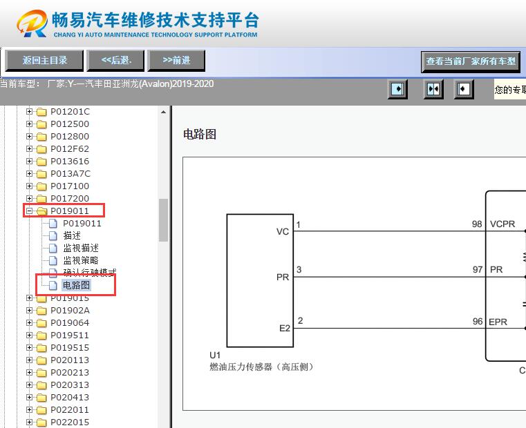The height and width of the screenshot is (428, 526).
Task: Click the 电路图 heading in content pane
Action: click(x=200, y=135)
